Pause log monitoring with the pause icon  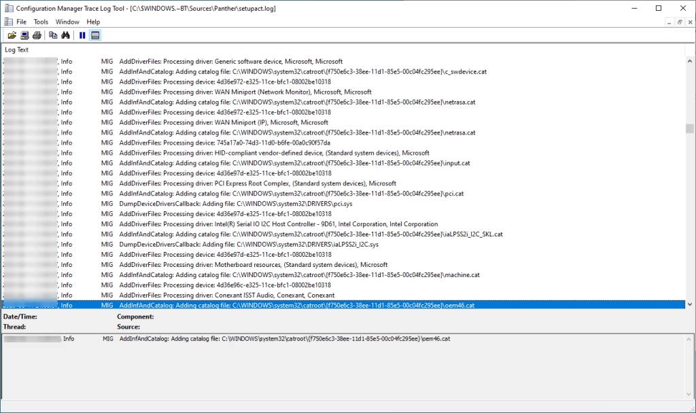point(82,35)
